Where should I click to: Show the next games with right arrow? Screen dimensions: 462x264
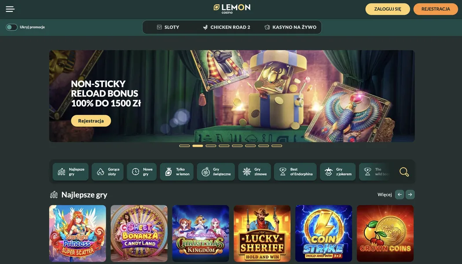[x=410, y=194]
